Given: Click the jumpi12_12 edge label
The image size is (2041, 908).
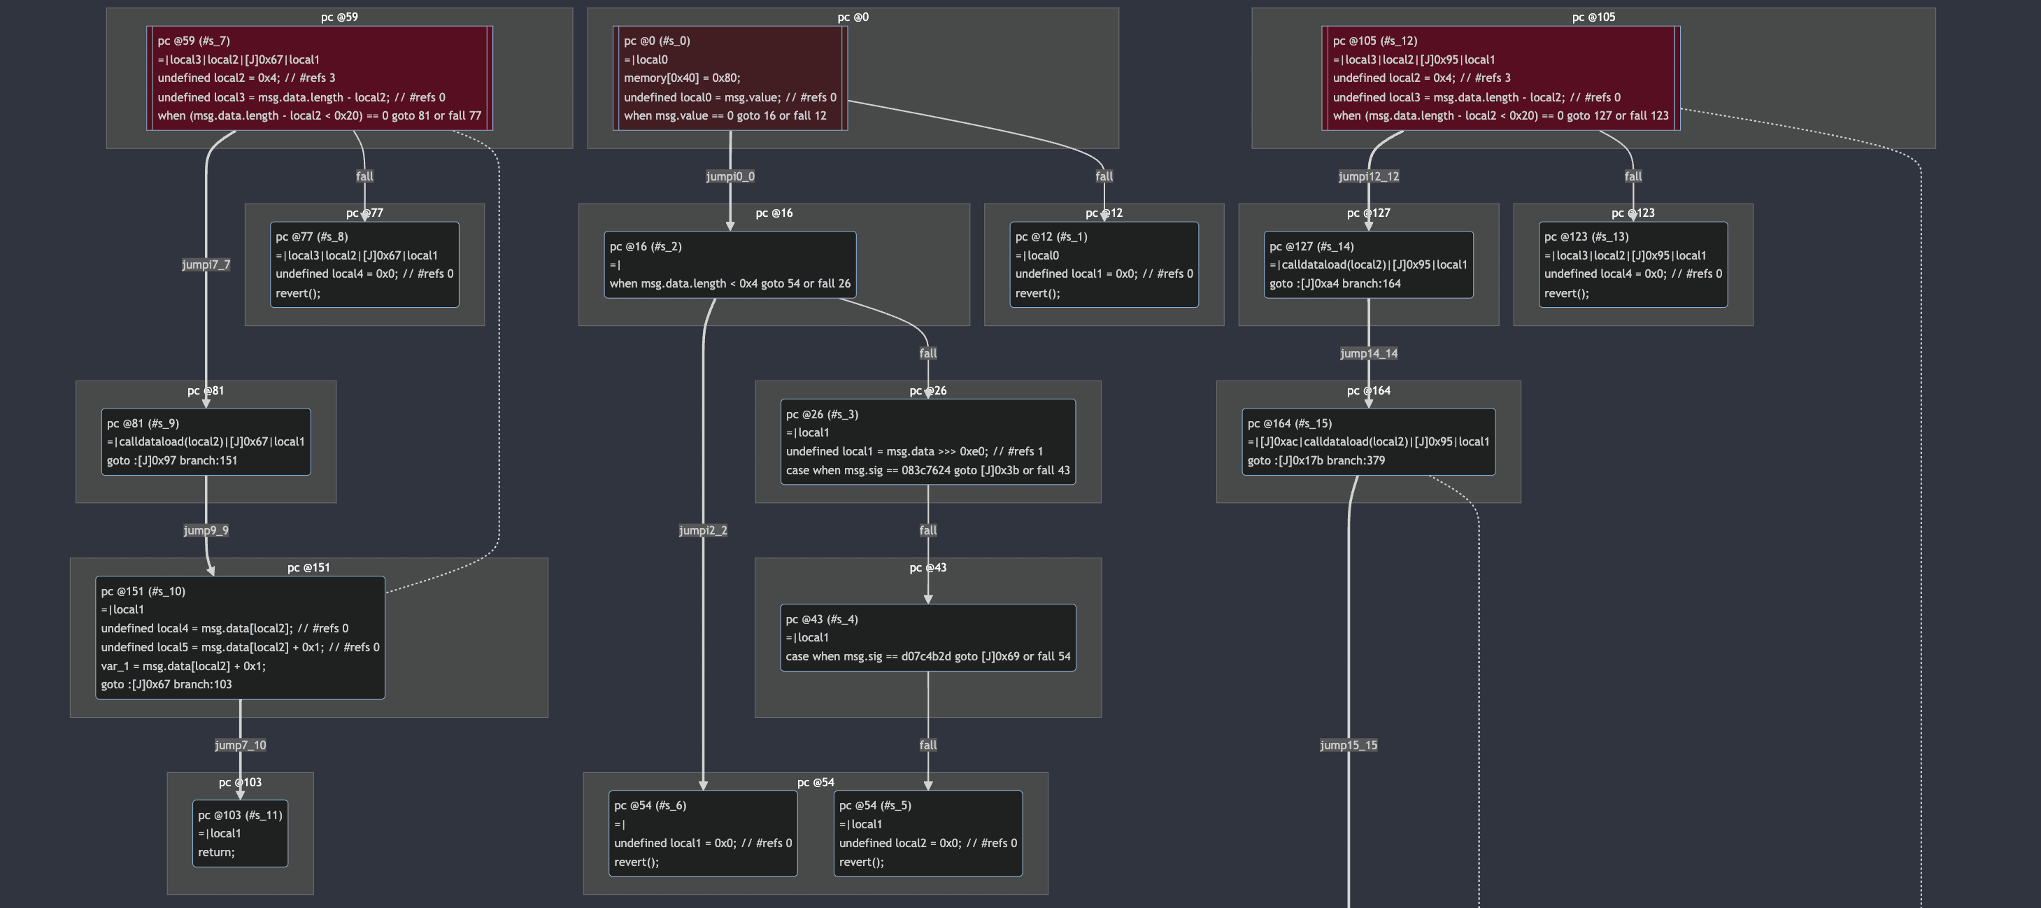Looking at the screenshot, I should [1368, 176].
